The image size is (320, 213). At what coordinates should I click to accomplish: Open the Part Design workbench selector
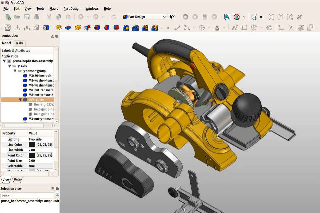point(144,17)
